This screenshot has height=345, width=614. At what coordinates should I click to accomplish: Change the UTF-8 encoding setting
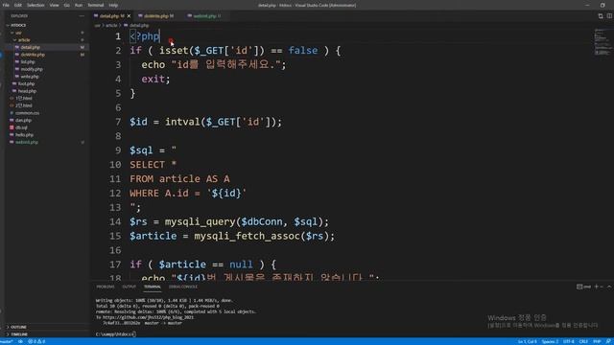coord(569,341)
